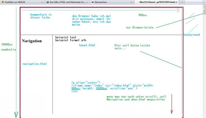This screenshot has width=206, height=118.
Task: Click the vertical scrollbar thumb
Action: pos(204,12)
